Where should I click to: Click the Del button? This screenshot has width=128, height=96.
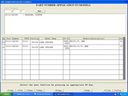point(40,11)
